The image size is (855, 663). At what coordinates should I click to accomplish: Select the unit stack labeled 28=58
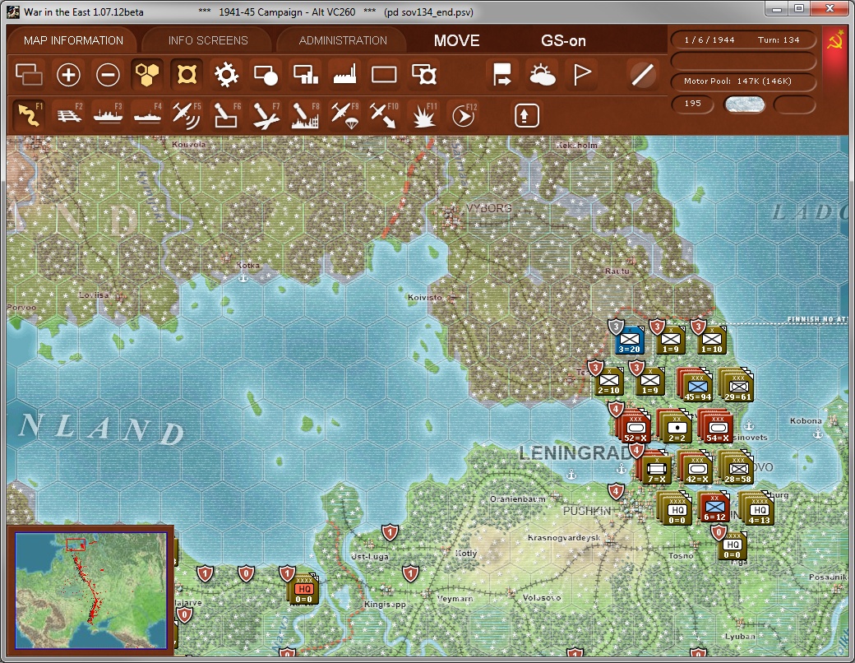[737, 468]
